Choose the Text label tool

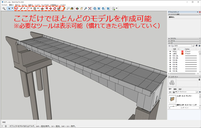68,8
